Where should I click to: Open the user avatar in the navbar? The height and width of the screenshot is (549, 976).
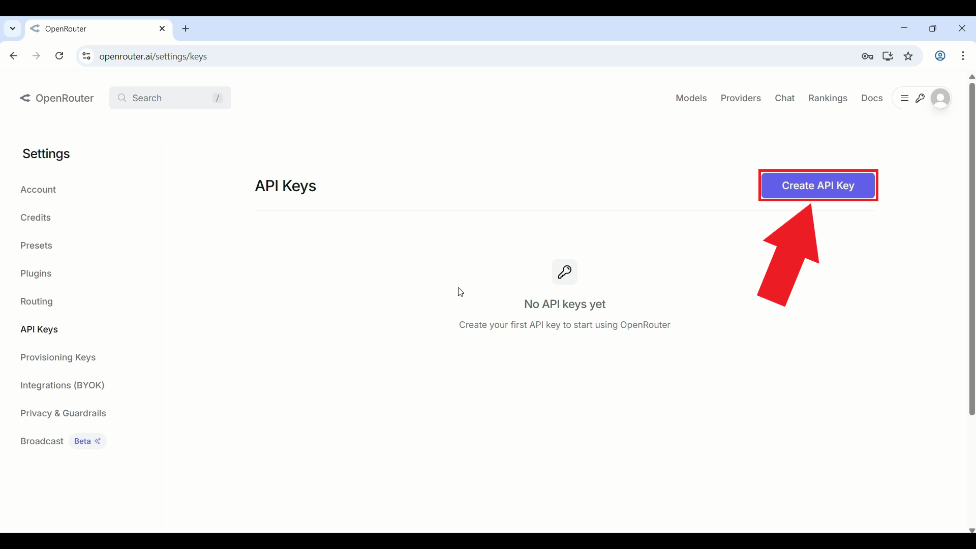[940, 98]
